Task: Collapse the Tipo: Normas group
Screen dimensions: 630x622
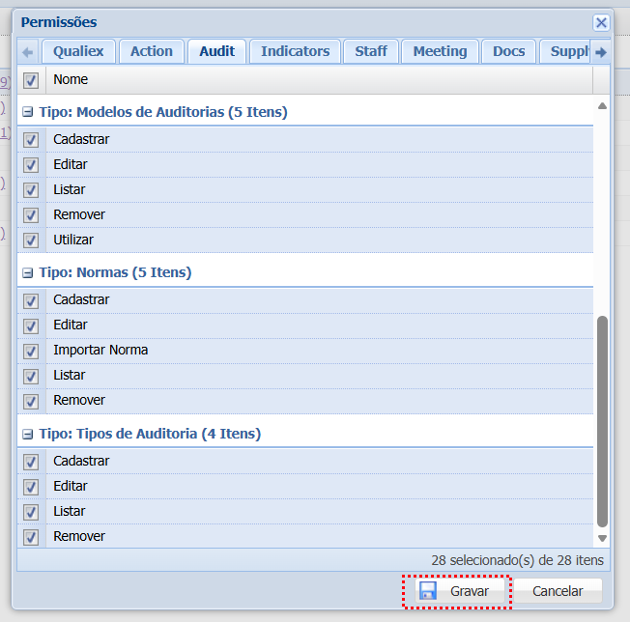Action: (x=28, y=273)
